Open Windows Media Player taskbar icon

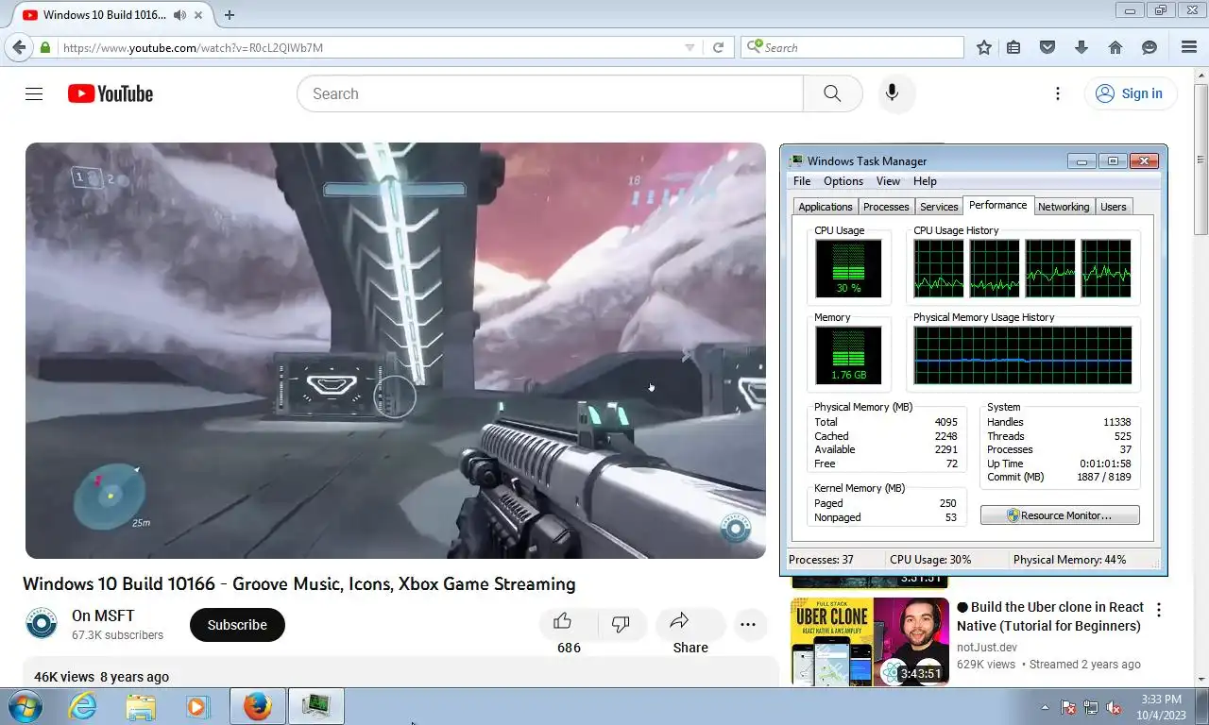[x=197, y=706]
